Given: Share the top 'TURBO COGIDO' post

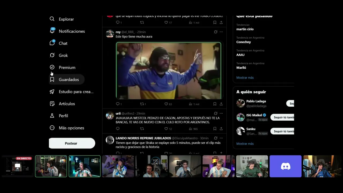Looking at the screenshot, I should pos(221,23).
